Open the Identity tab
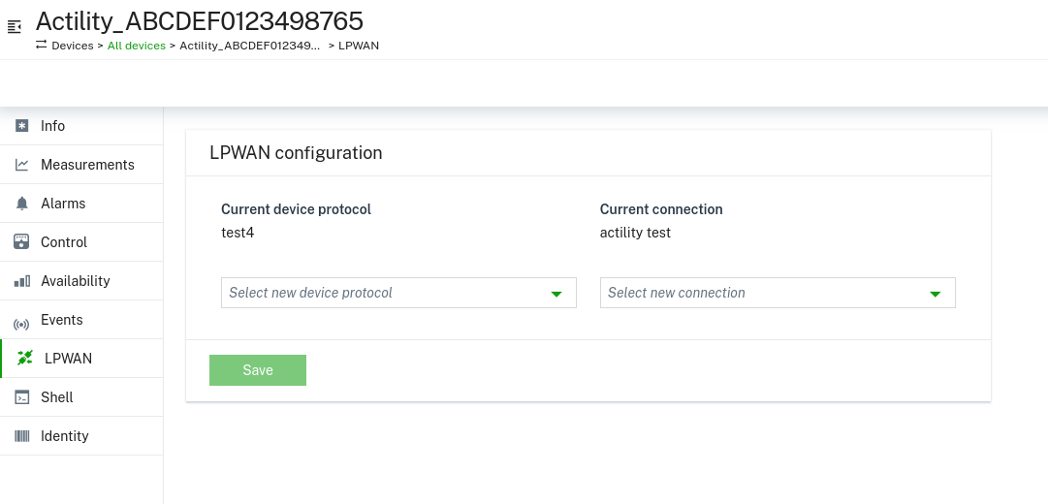1048x504 pixels. [x=81, y=436]
